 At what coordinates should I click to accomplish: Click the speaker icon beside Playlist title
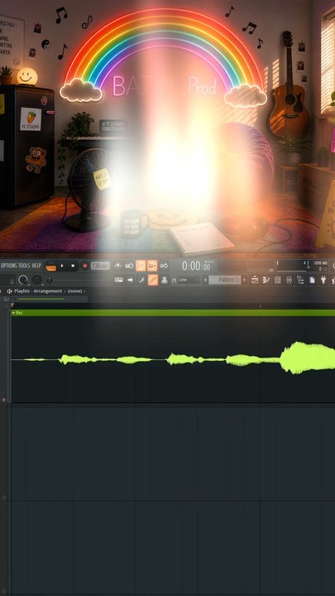[9, 291]
